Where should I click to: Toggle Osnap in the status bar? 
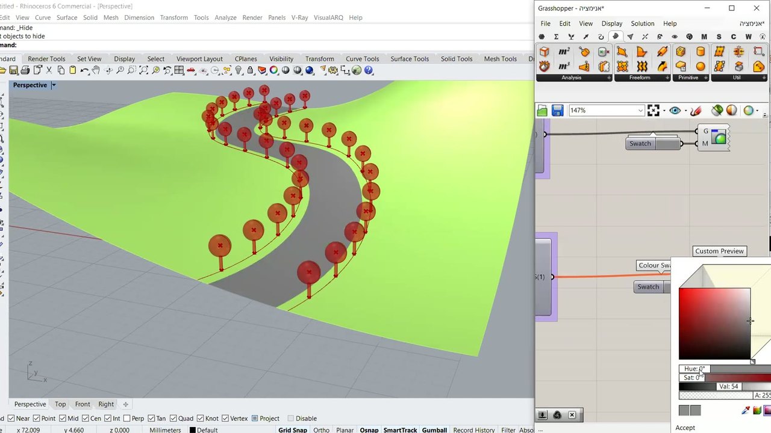[369, 430]
